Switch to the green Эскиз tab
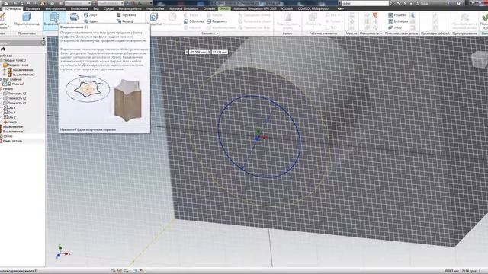Viewport: 488px width, 274px height. pyautogui.click(x=223, y=8)
